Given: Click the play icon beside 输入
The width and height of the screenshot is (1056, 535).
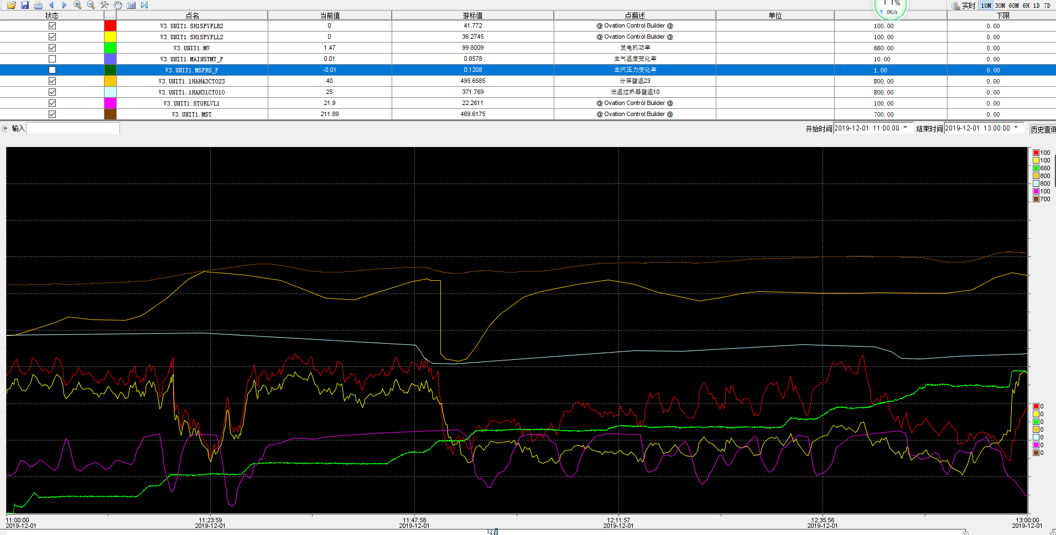Looking at the screenshot, I should click(6, 128).
